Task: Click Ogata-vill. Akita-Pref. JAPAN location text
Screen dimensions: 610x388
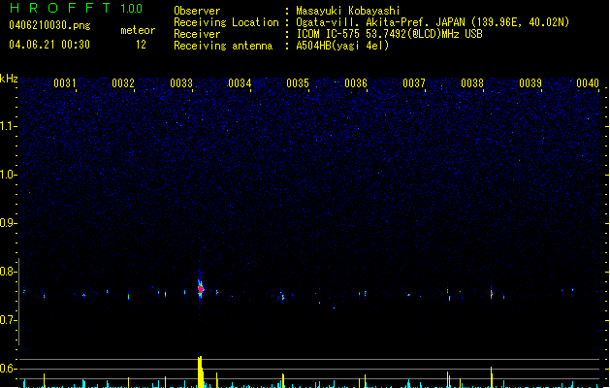Action: (x=433, y=22)
